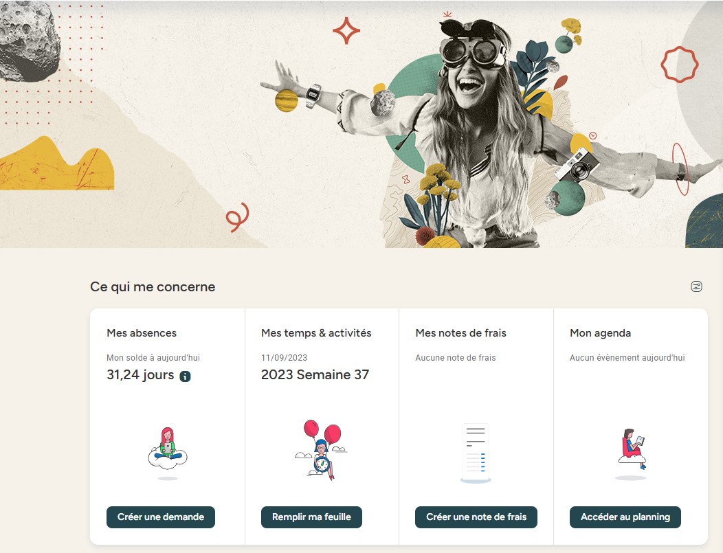
Task: Select the 2023 Semaine 37 timesheet text
Action: tap(315, 374)
